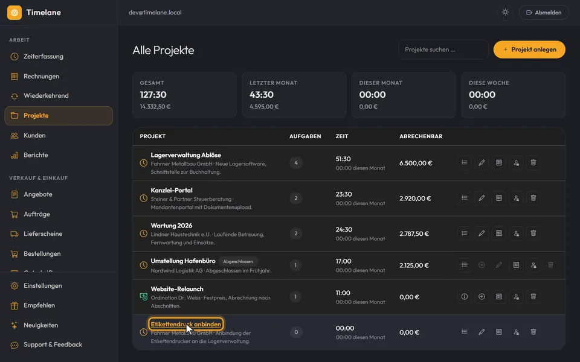The image size is (580, 362).
Task: Click the fixed-price icon beside Website-Relaunch
Action: (x=144, y=297)
